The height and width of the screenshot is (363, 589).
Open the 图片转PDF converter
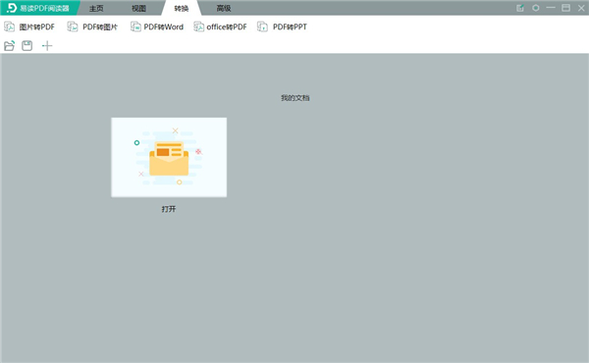pyautogui.click(x=29, y=27)
